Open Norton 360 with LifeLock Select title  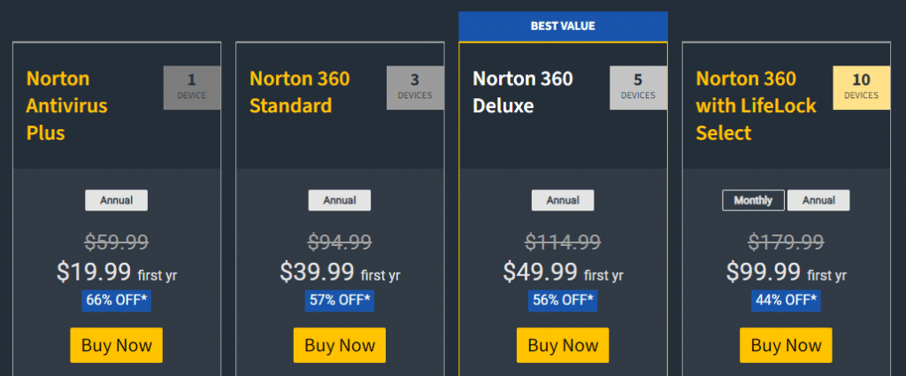756,105
